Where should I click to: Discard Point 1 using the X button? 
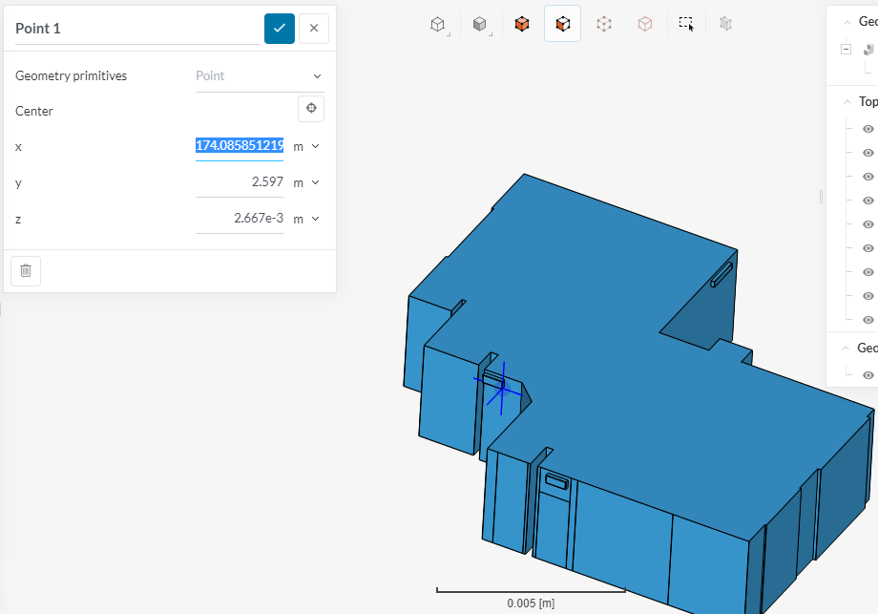[x=314, y=28]
